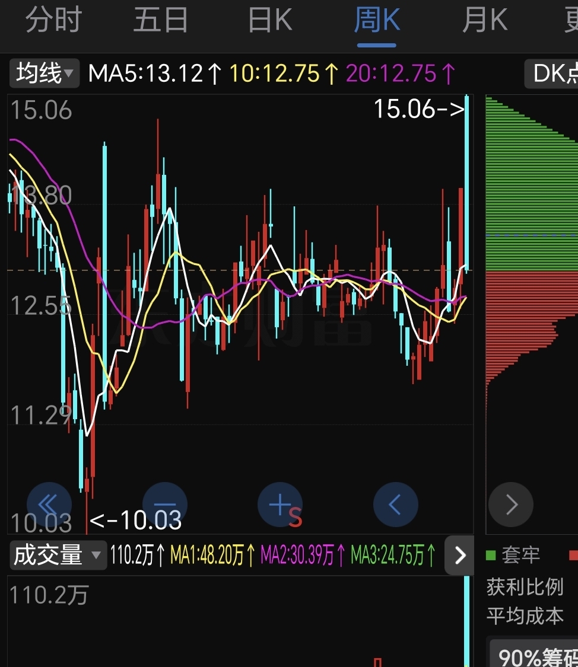
Task: Move chart left with single-left arrow
Action: point(395,505)
